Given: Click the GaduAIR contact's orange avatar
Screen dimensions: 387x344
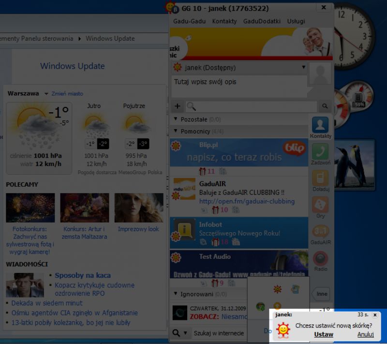Looking at the screenshot, I should pyautogui.click(x=185, y=189).
